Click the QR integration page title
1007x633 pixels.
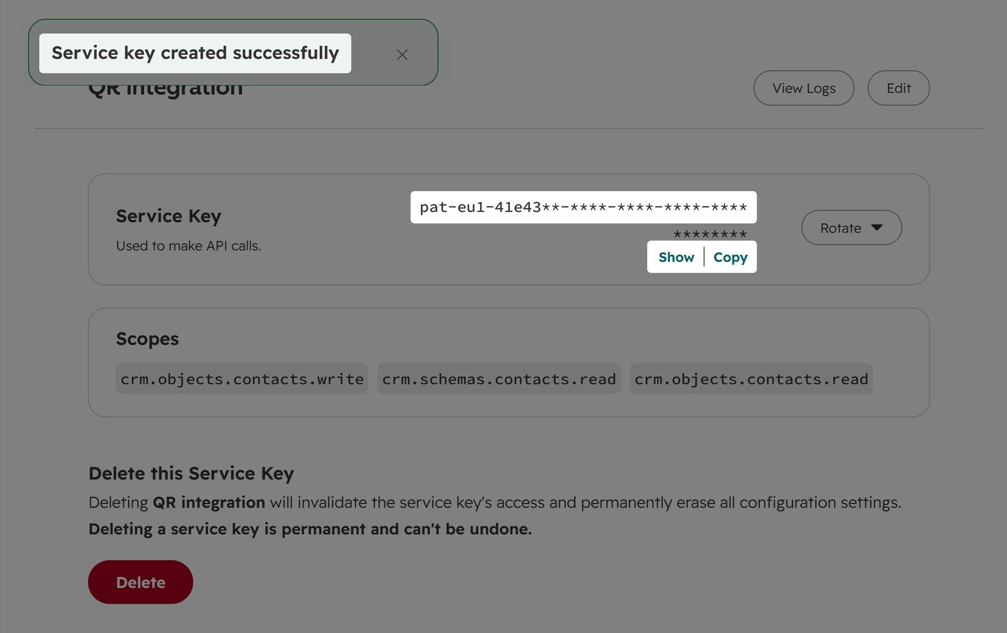point(166,88)
